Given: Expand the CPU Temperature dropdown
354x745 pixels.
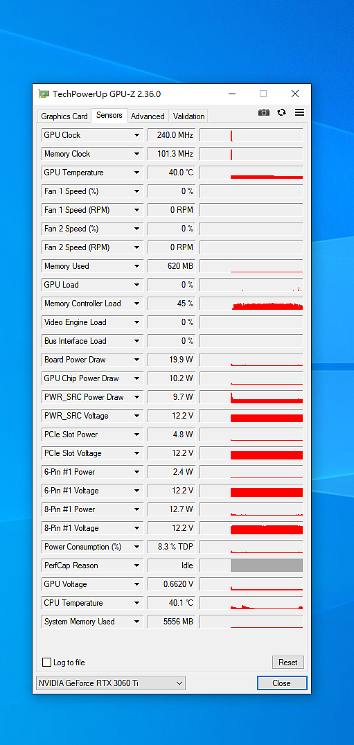Looking at the screenshot, I should pyautogui.click(x=137, y=602).
